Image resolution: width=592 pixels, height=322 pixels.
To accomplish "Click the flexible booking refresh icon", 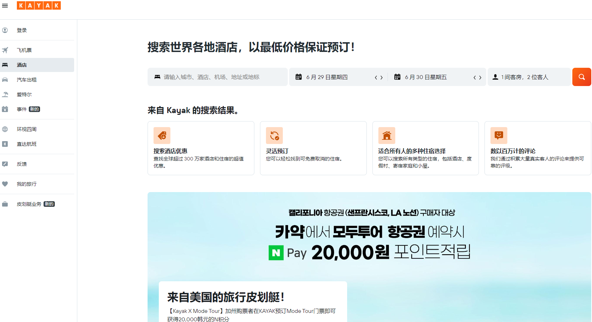I will coord(274,136).
